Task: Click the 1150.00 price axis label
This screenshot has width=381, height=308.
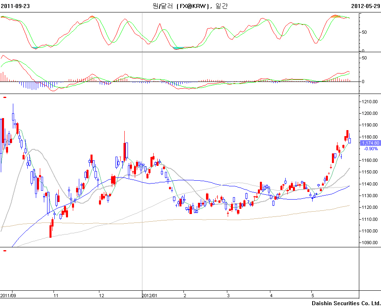Action: (x=370, y=172)
